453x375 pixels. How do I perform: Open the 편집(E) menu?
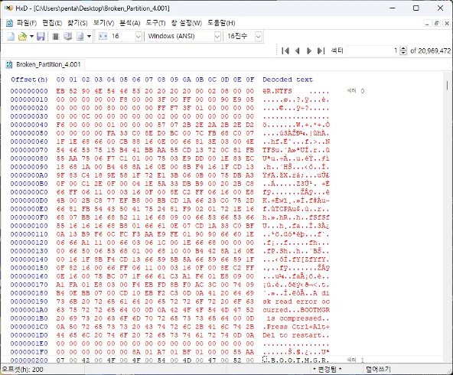click(52, 23)
